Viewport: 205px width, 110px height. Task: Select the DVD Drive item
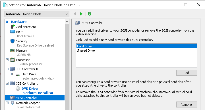coord(30,89)
